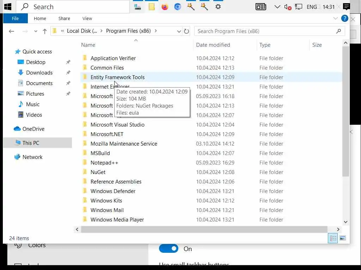Screen dimensions: 361x270
Task: Switch to details view layout
Action: (x=333, y=238)
